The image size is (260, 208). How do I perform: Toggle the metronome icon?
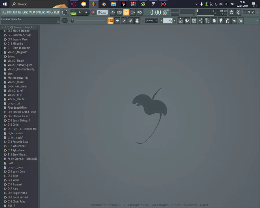click(x=113, y=12)
